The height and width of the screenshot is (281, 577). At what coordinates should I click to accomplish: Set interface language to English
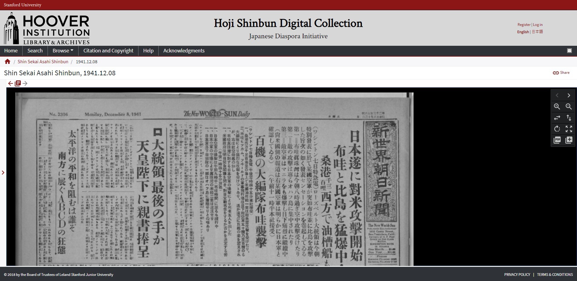[523, 32]
